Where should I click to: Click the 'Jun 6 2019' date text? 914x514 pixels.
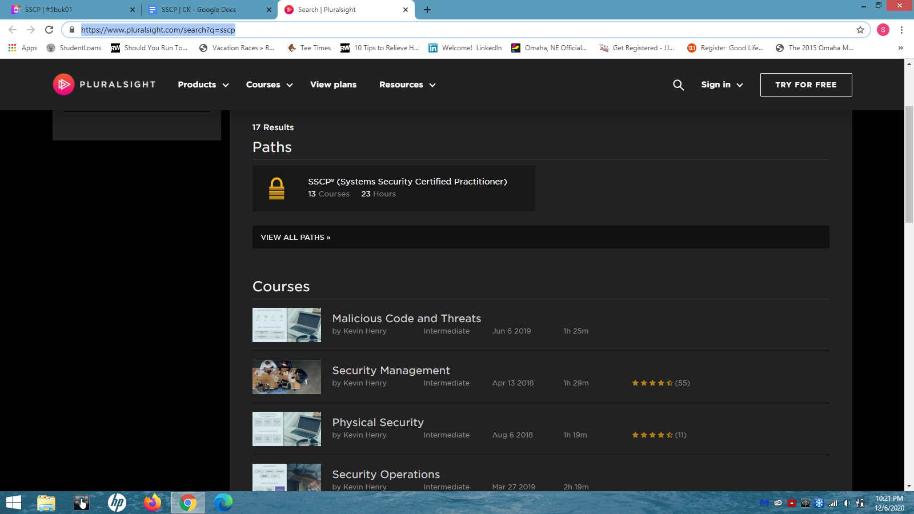pos(512,331)
